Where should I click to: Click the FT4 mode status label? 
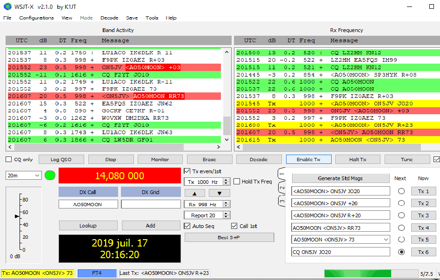point(97,273)
